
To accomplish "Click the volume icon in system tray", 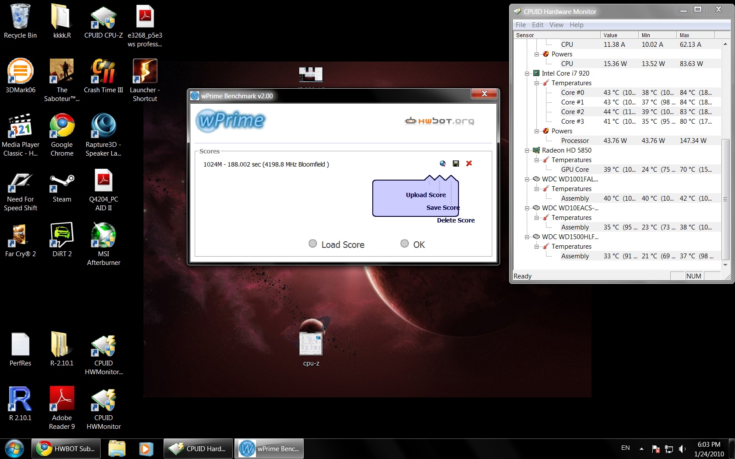I will tap(682, 449).
